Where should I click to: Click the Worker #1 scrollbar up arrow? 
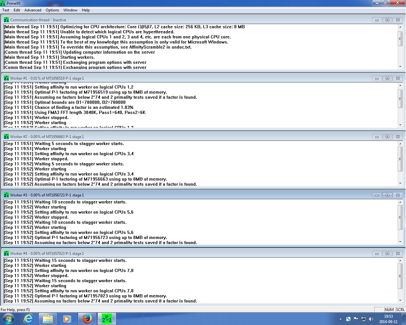(x=400, y=85)
